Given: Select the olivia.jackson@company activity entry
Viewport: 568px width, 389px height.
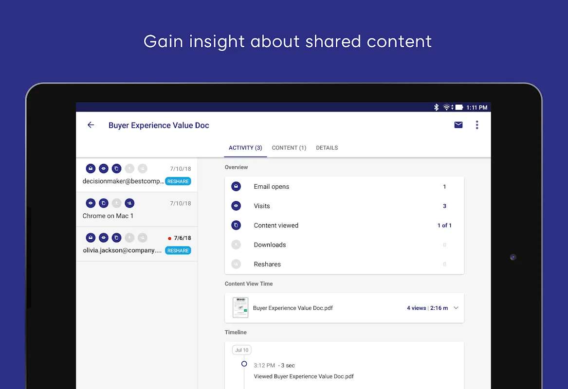Looking at the screenshot, I should tap(137, 244).
